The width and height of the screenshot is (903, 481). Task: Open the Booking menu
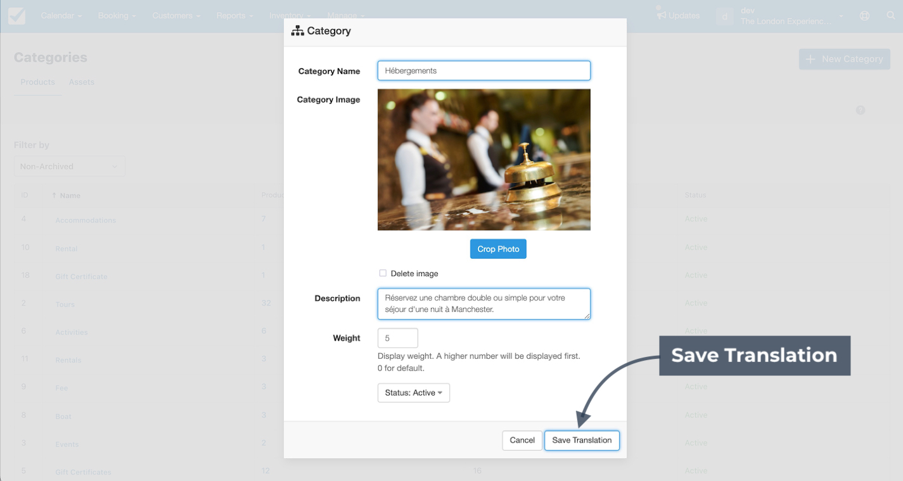click(x=117, y=16)
